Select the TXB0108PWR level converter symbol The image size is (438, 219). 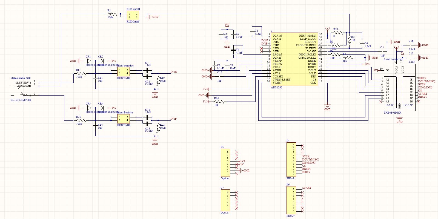tap(399, 88)
